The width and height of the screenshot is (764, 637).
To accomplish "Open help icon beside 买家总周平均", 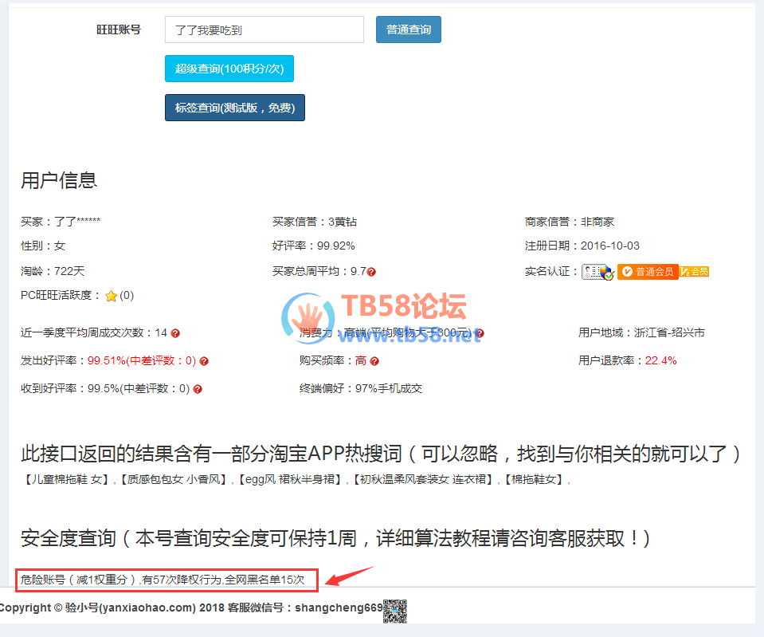I will 371,272.
